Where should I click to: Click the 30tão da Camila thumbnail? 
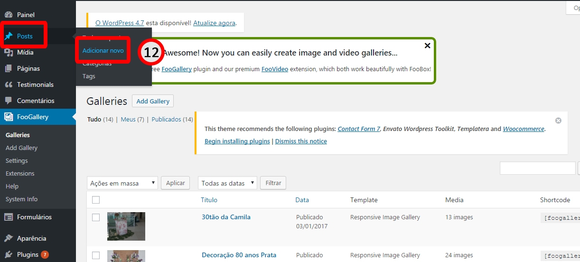(x=126, y=226)
